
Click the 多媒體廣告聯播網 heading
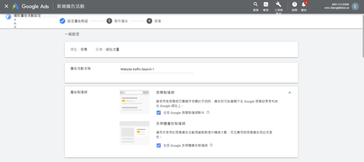171,123
